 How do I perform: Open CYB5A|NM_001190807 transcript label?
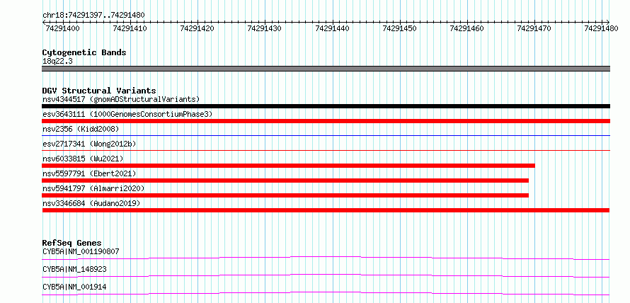click(81, 251)
